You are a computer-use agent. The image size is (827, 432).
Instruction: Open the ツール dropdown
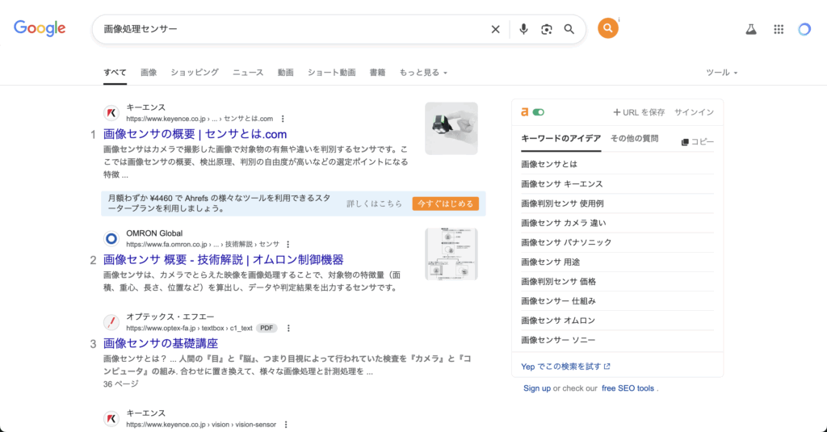[x=721, y=72]
